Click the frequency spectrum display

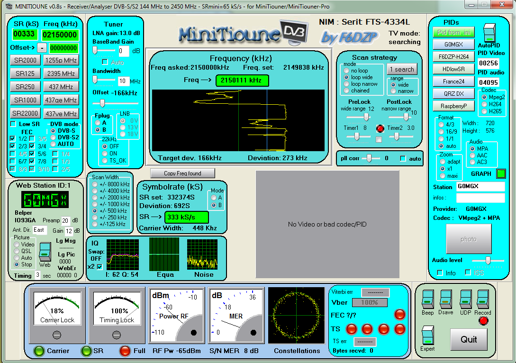(x=238, y=120)
